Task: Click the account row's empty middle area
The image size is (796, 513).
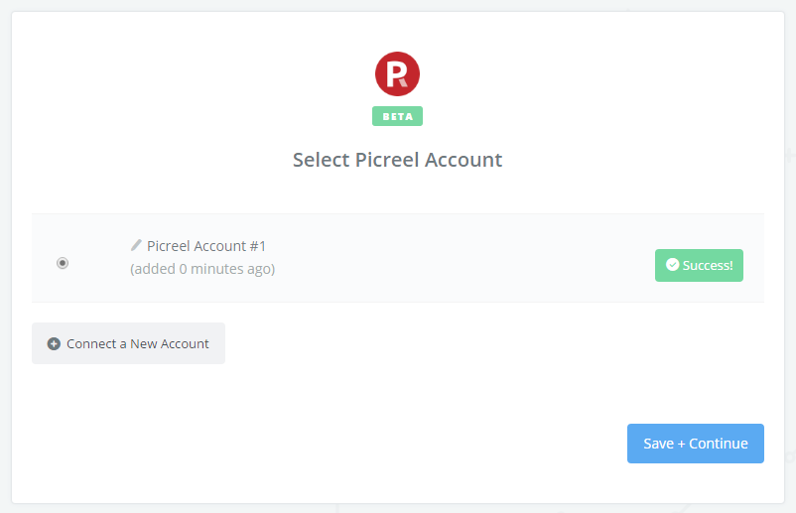Action: tap(457, 258)
